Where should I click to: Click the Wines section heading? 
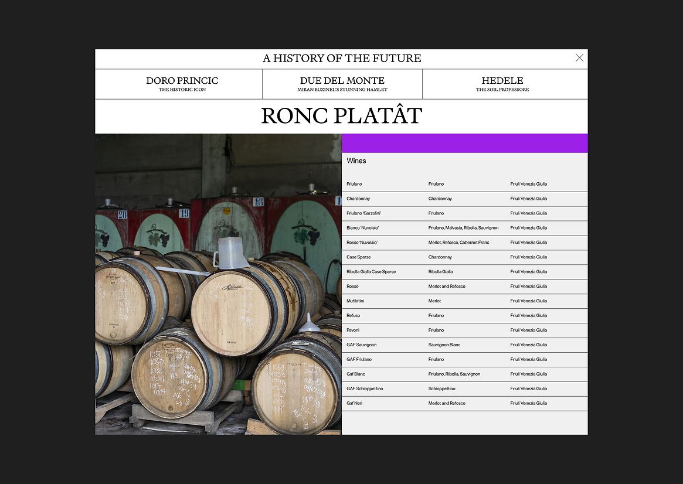click(356, 161)
